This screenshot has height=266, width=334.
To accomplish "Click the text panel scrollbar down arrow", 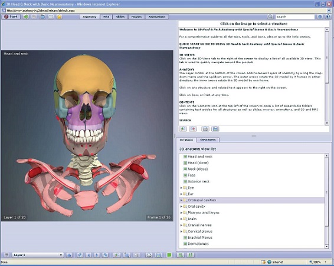I will pyautogui.click(x=327, y=123).
